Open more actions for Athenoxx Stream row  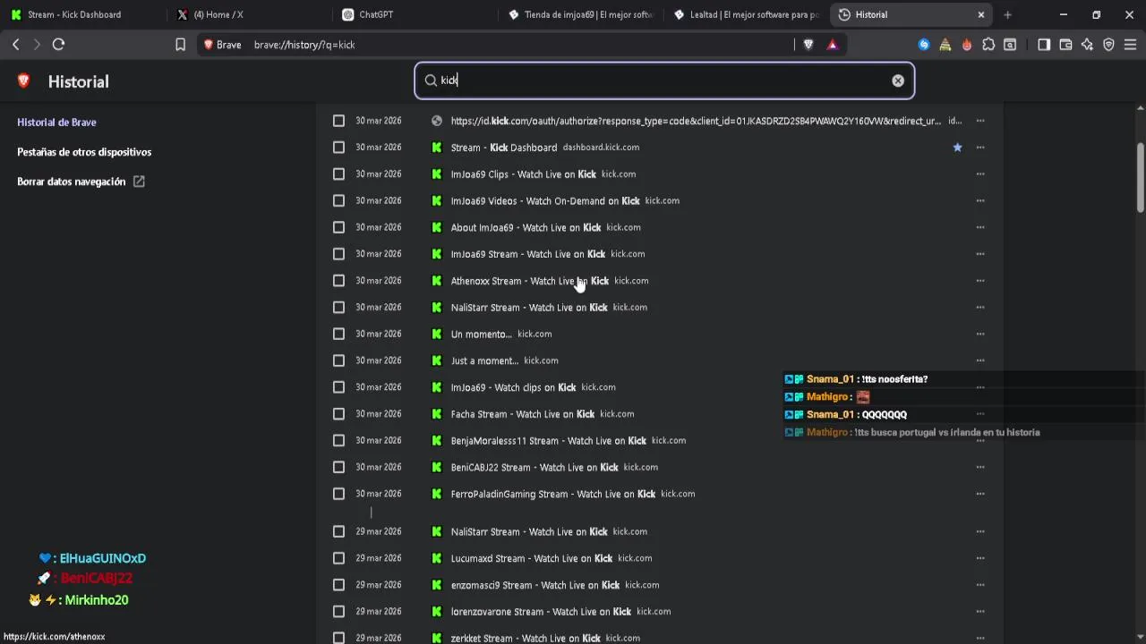[x=980, y=281]
